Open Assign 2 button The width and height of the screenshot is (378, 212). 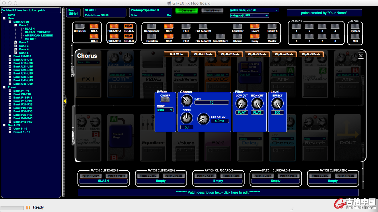(x=309, y=26)
